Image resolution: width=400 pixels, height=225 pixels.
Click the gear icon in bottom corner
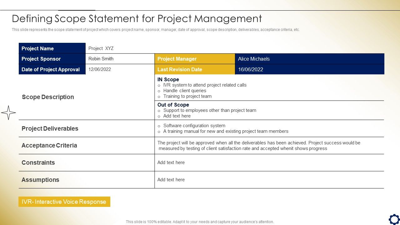tap(394, 219)
